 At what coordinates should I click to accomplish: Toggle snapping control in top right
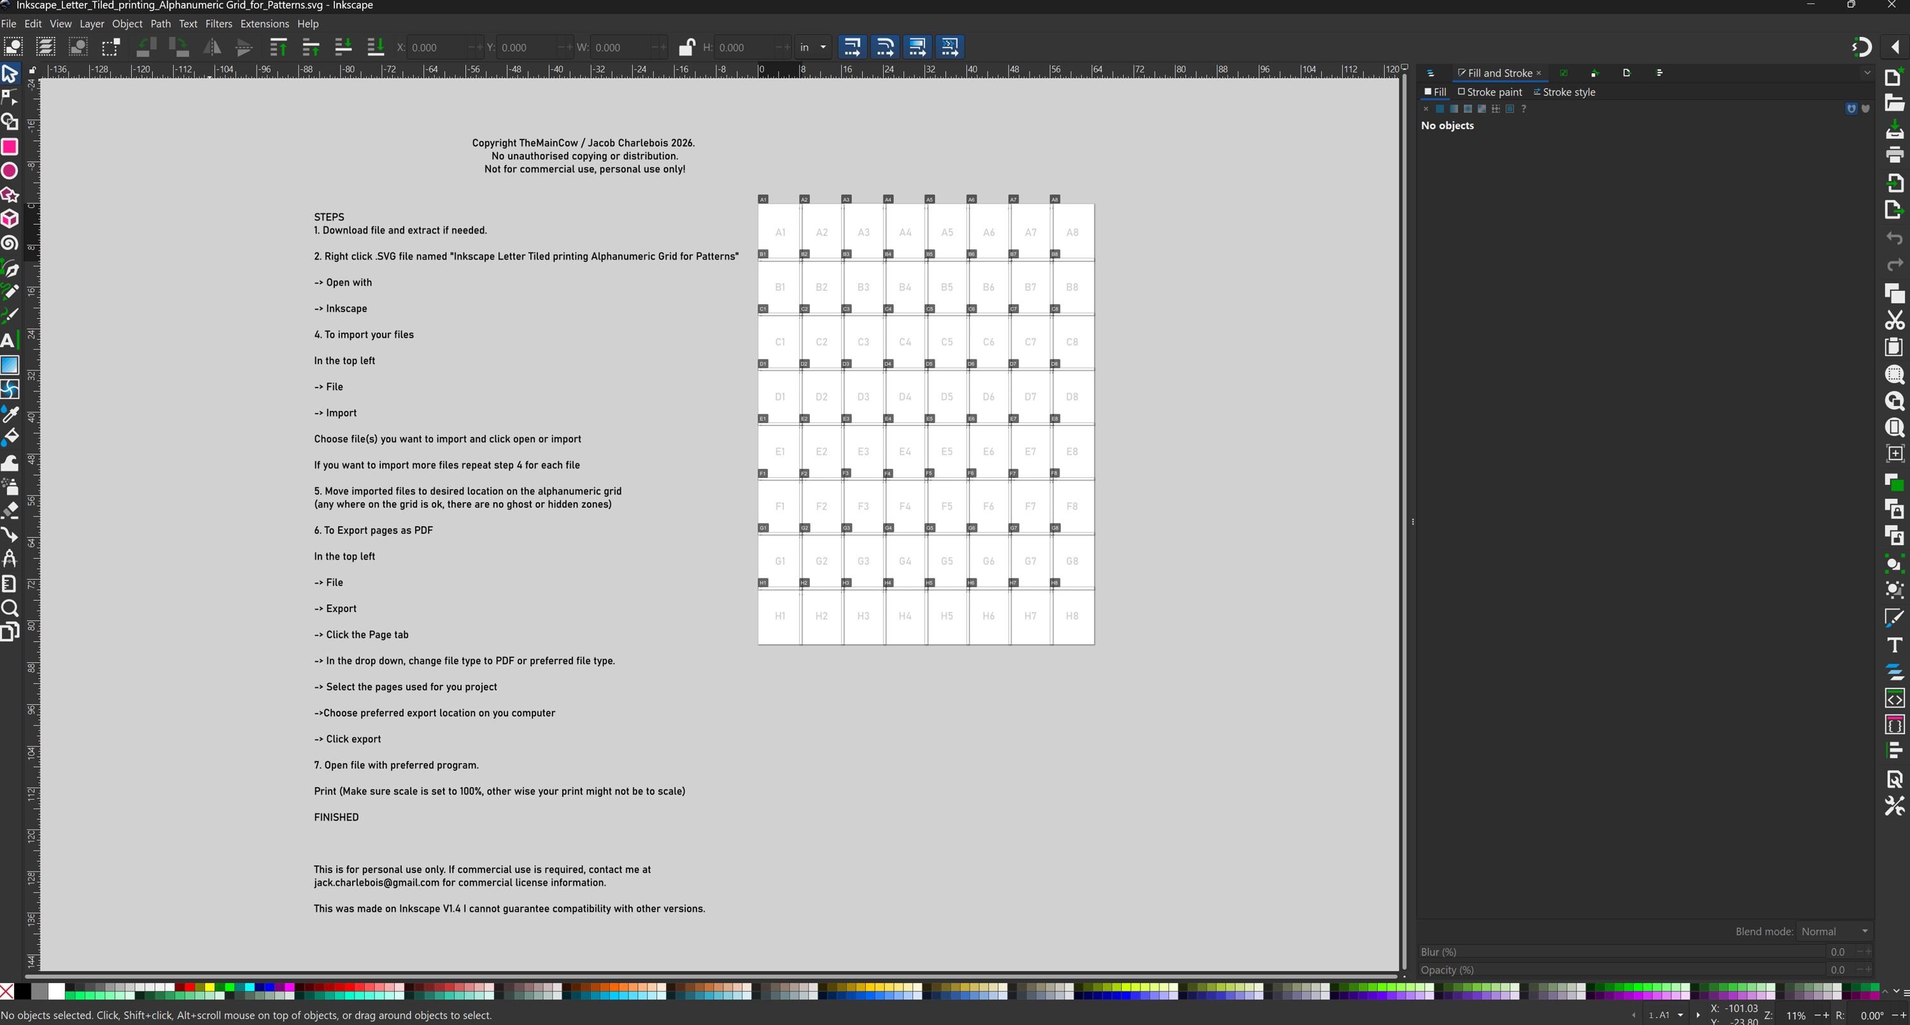(x=1862, y=46)
